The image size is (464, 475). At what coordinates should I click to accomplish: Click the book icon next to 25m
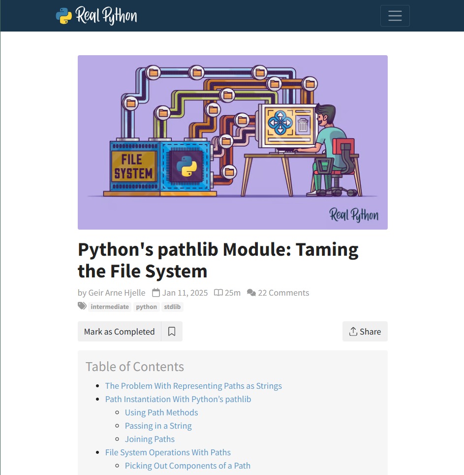tap(218, 293)
